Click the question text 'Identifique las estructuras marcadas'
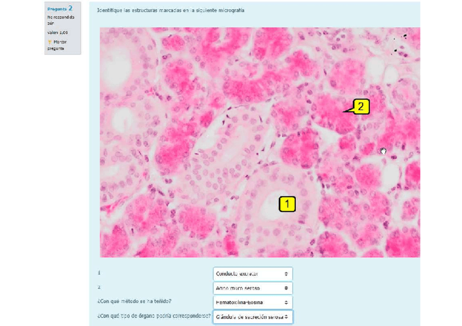 tap(171, 10)
